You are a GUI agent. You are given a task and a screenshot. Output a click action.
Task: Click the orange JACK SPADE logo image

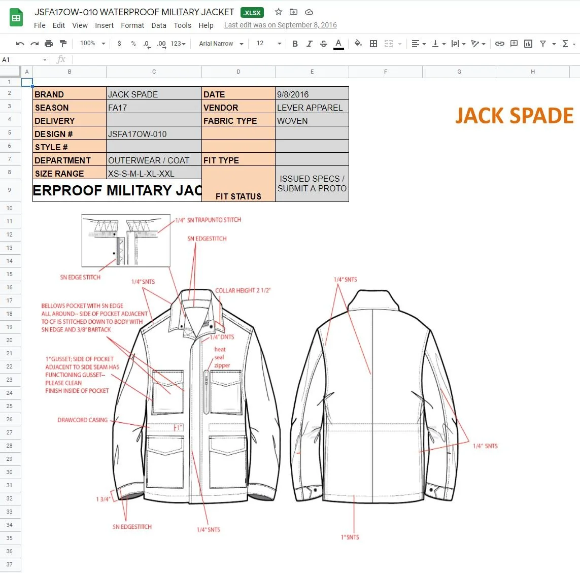514,115
